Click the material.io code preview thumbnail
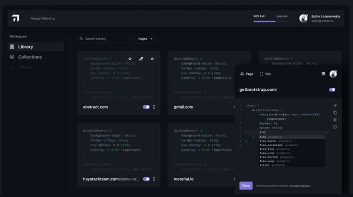353x197 pixels. (202, 150)
